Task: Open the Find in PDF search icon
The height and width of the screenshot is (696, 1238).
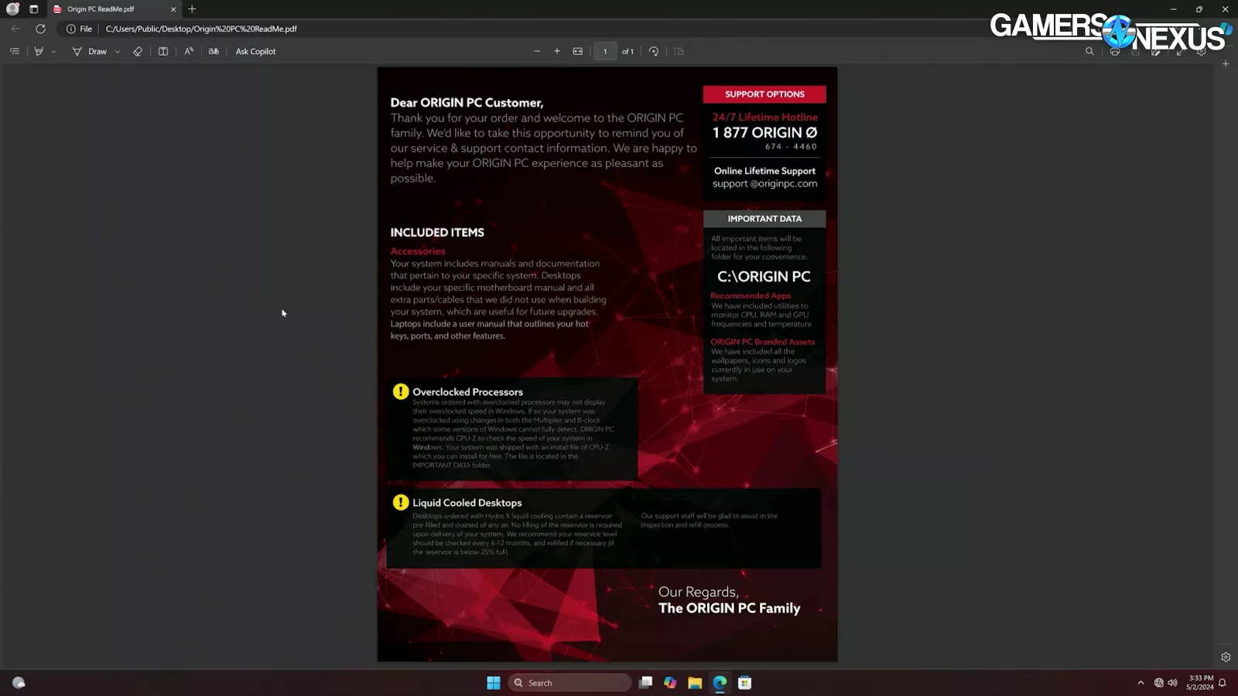Action: tap(1089, 51)
